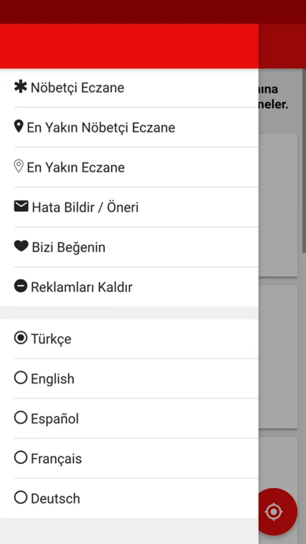Open En Yakın Nöbetçi Eczane menu entry
This screenshot has height=544, width=306.
[x=129, y=128]
